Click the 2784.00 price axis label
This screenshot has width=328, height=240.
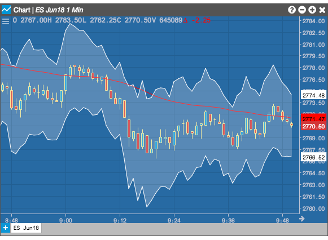(313, 21)
